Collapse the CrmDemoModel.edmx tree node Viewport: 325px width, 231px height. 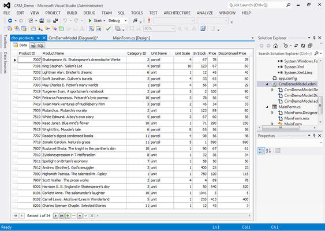tap(267, 84)
